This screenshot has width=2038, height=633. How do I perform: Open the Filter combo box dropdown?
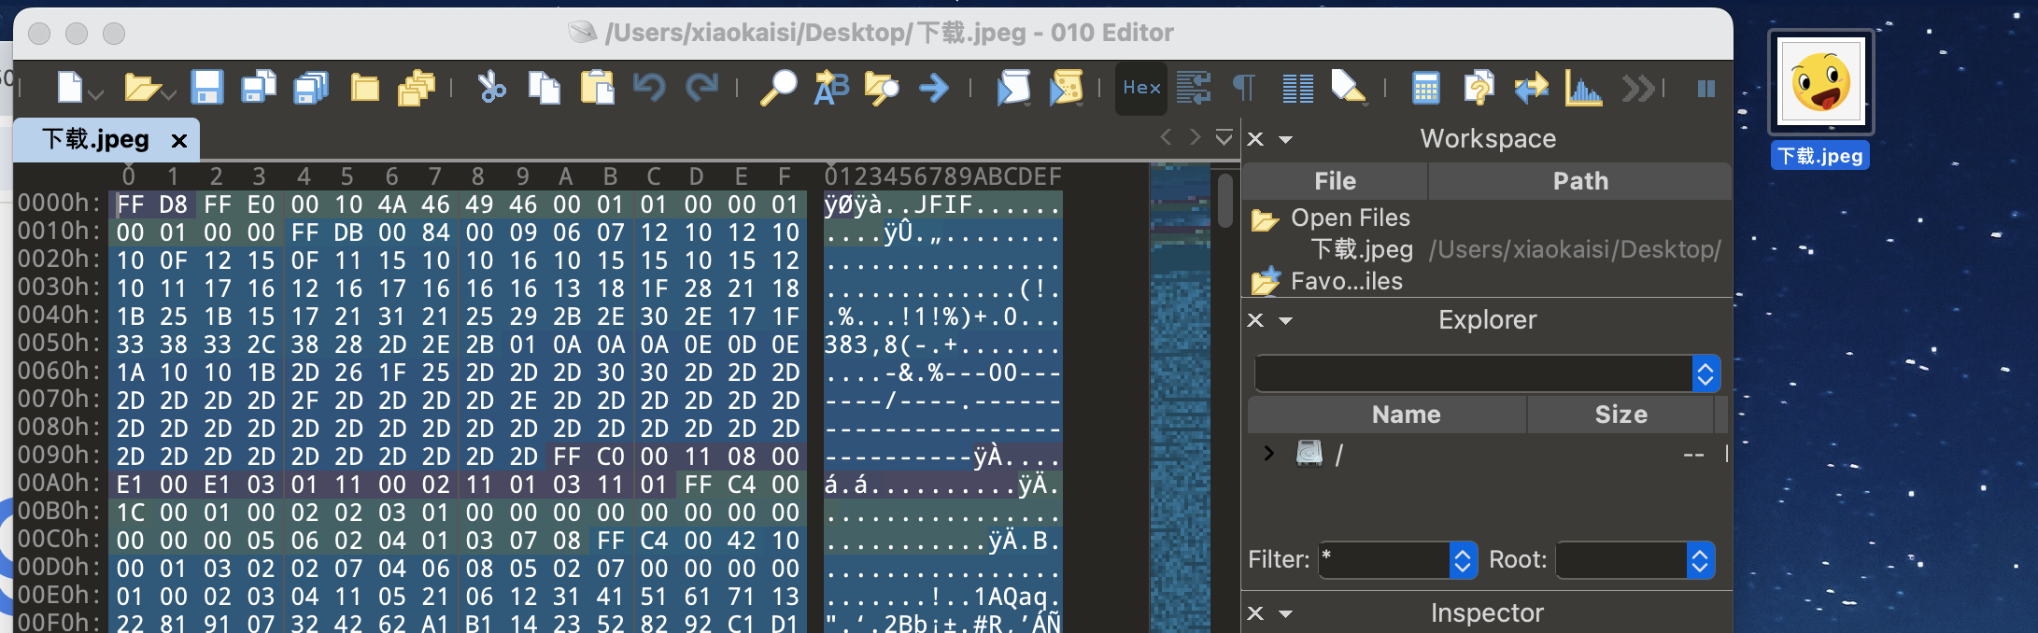click(x=1462, y=560)
